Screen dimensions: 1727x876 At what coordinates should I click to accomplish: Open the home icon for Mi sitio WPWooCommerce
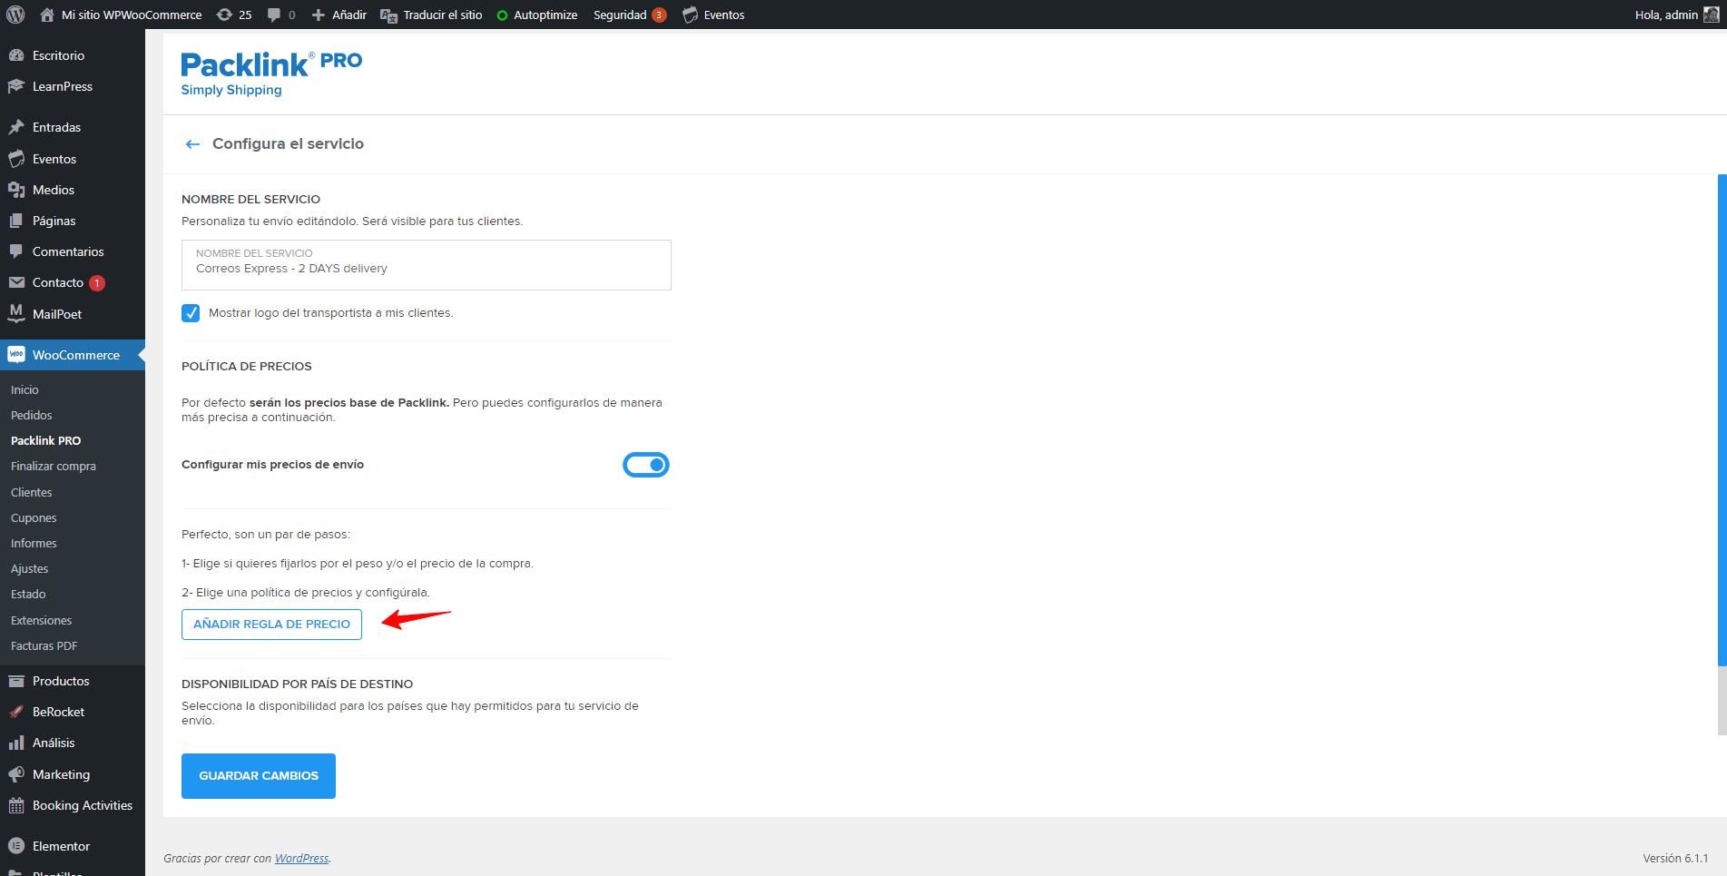[x=47, y=15]
